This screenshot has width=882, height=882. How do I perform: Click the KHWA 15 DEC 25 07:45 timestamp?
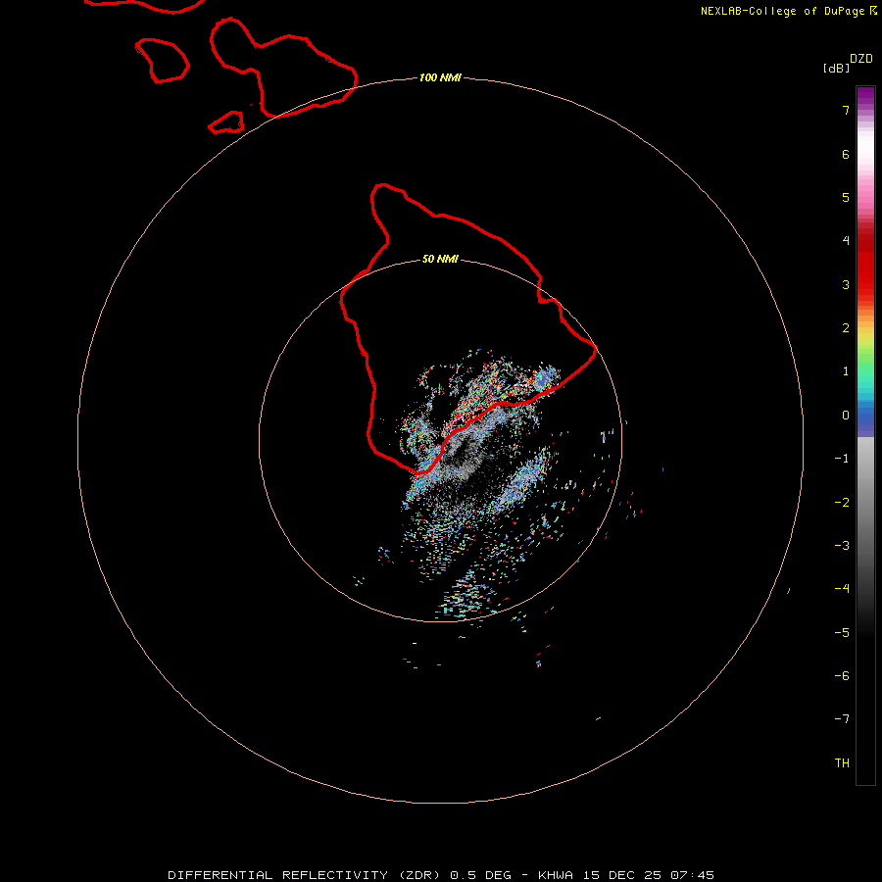626,875
